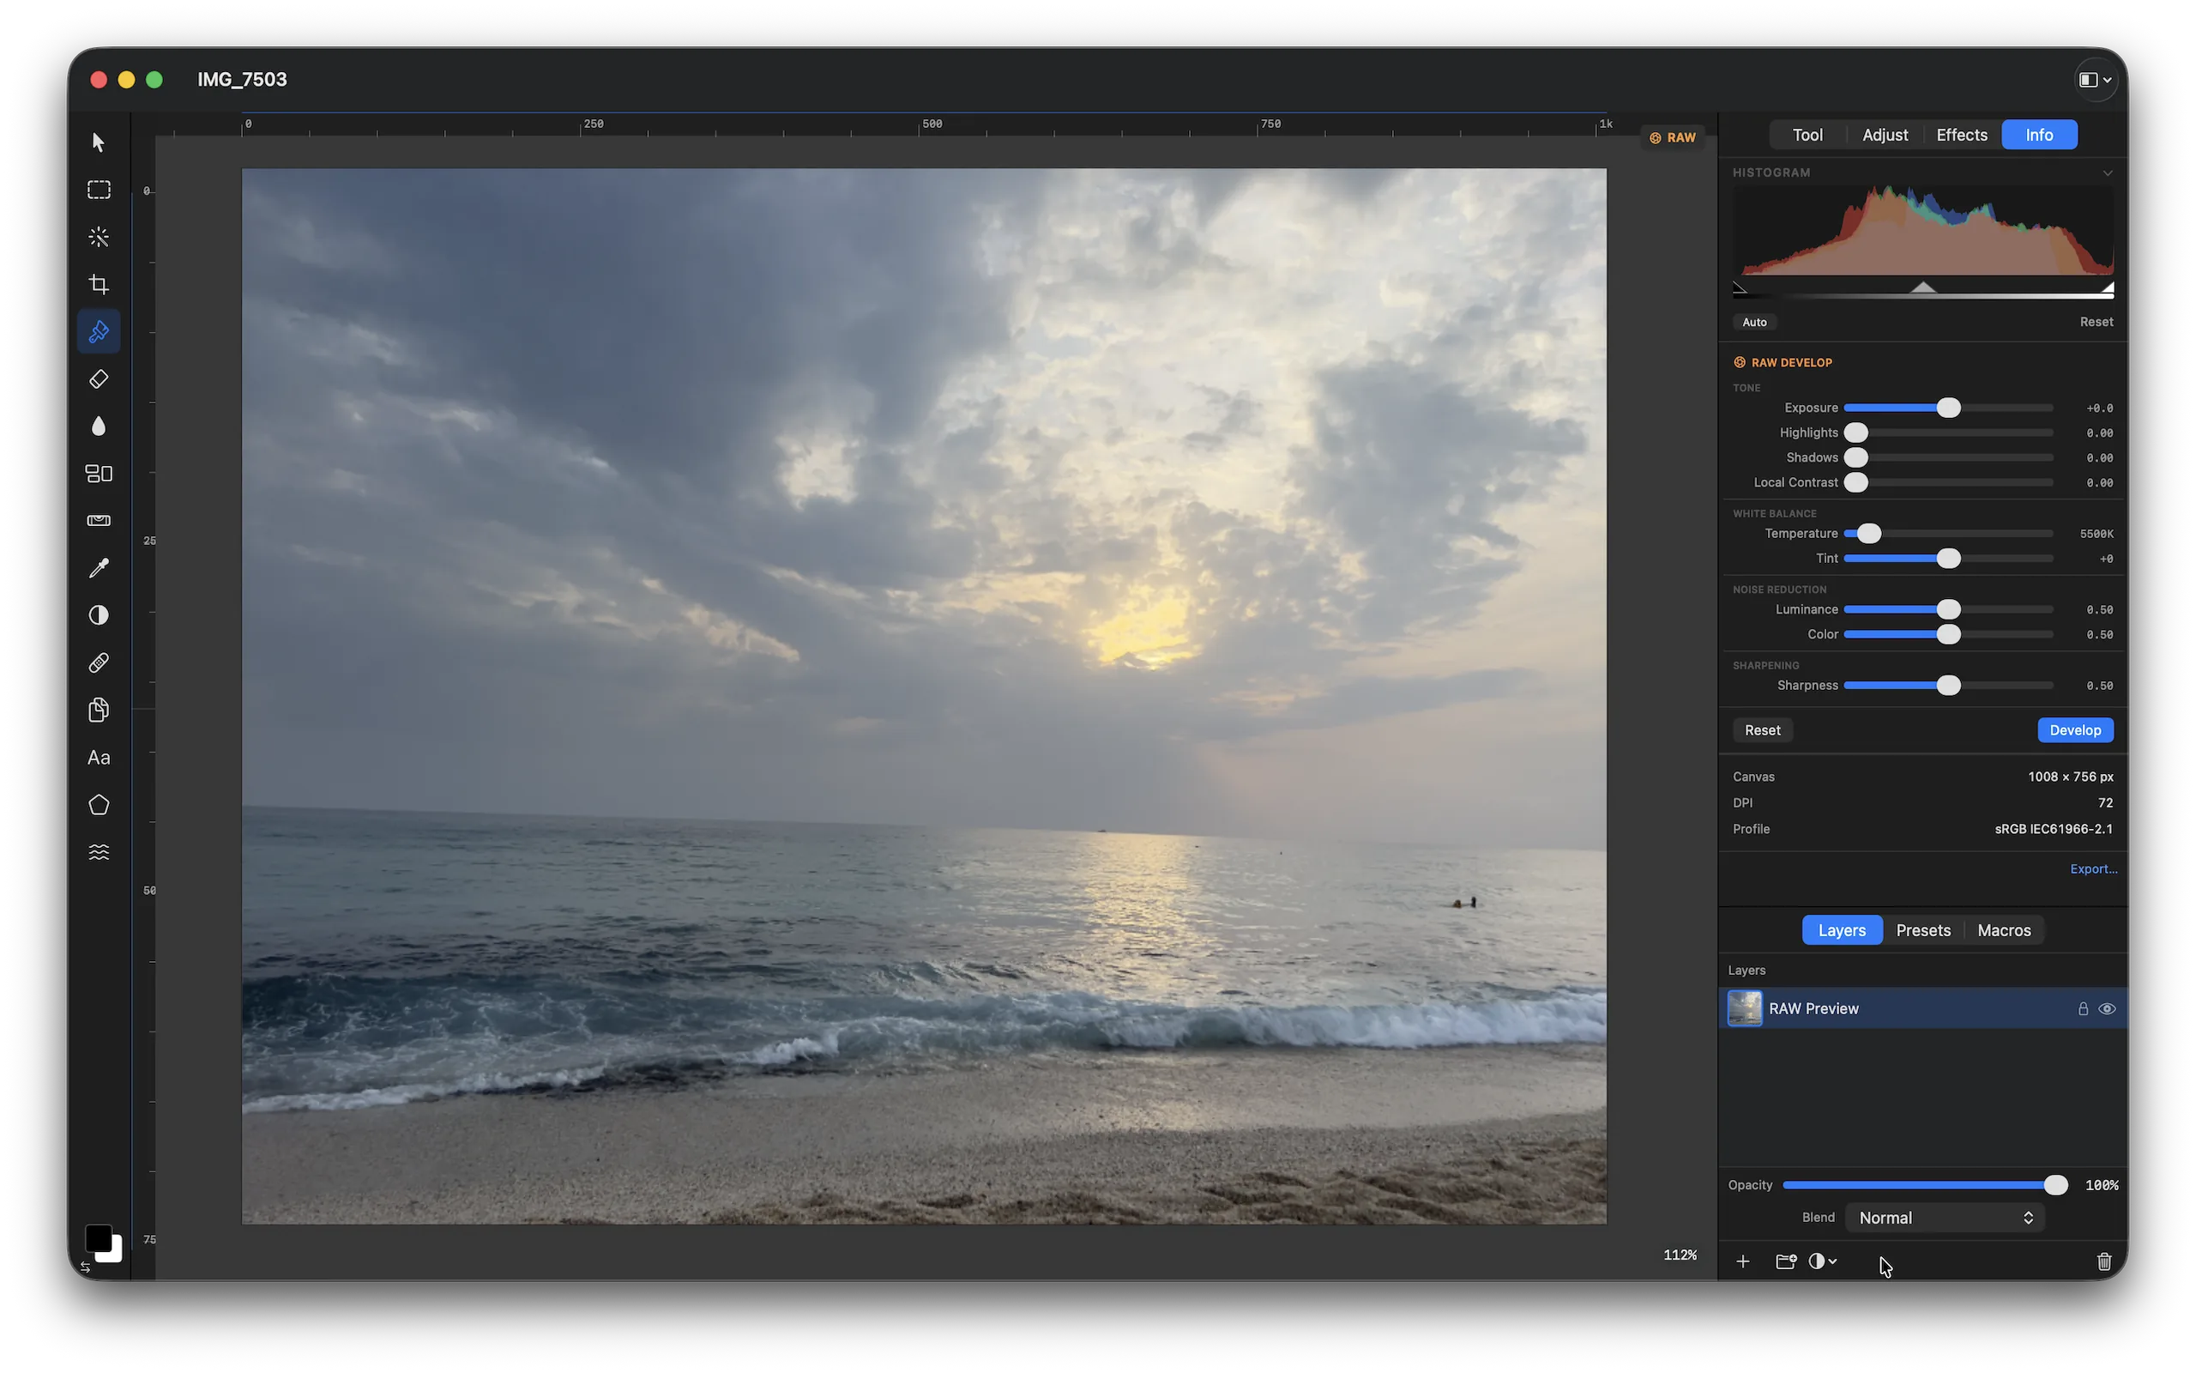
Task: Create a new layer group folder
Action: [x=1785, y=1261]
